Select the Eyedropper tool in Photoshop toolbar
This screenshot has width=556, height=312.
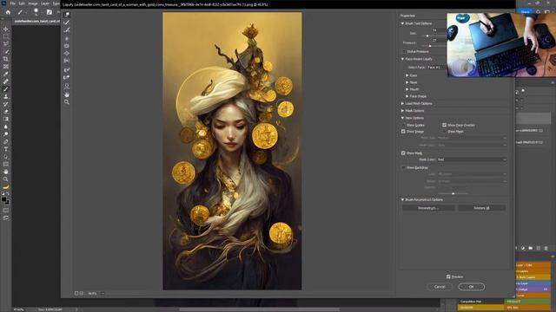click(6, 74)
